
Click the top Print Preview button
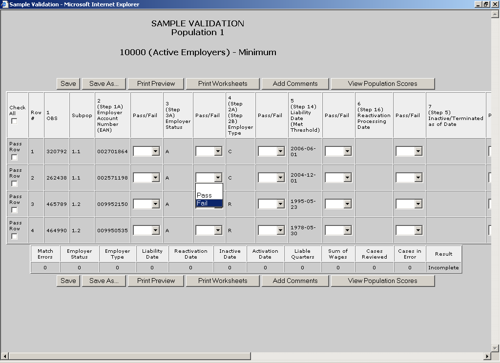click(156, 83)
